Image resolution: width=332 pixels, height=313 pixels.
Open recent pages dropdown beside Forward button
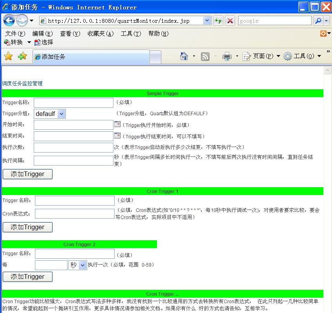[x=31, y=20]
